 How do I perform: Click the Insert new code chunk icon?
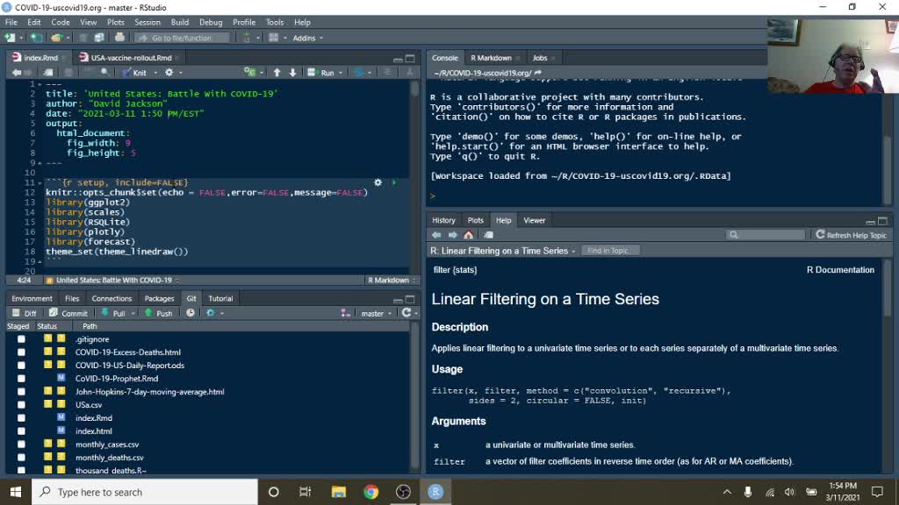[249, 73]
